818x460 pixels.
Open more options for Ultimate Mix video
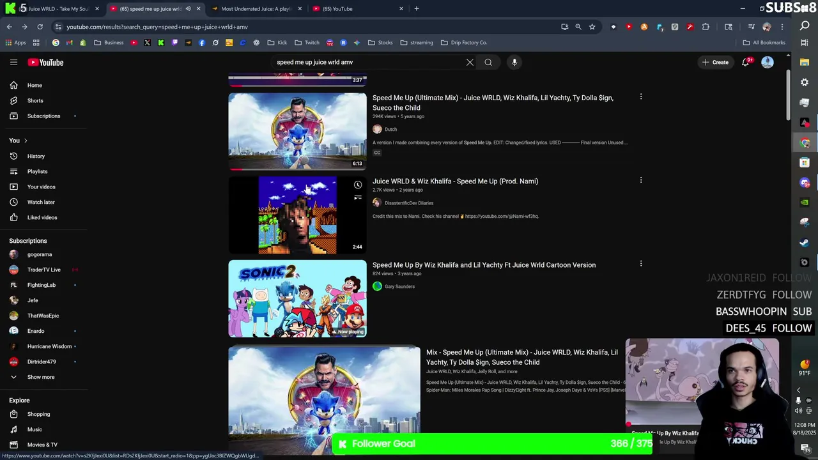[641, 97]
